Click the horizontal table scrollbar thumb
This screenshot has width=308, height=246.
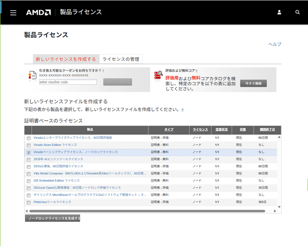(x=147, y=211)
